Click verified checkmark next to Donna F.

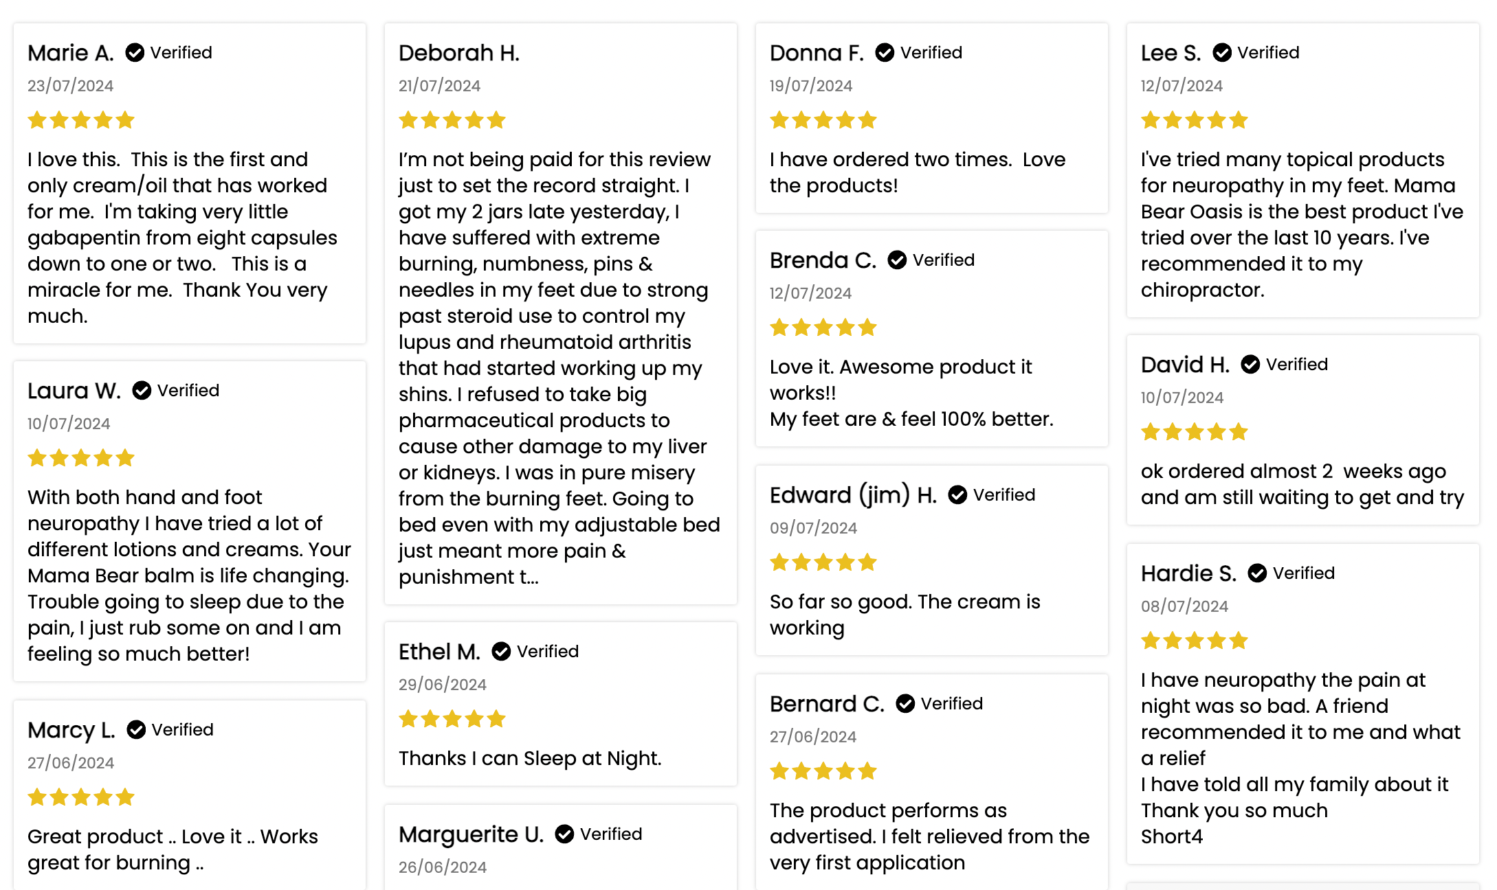[885, 53]
